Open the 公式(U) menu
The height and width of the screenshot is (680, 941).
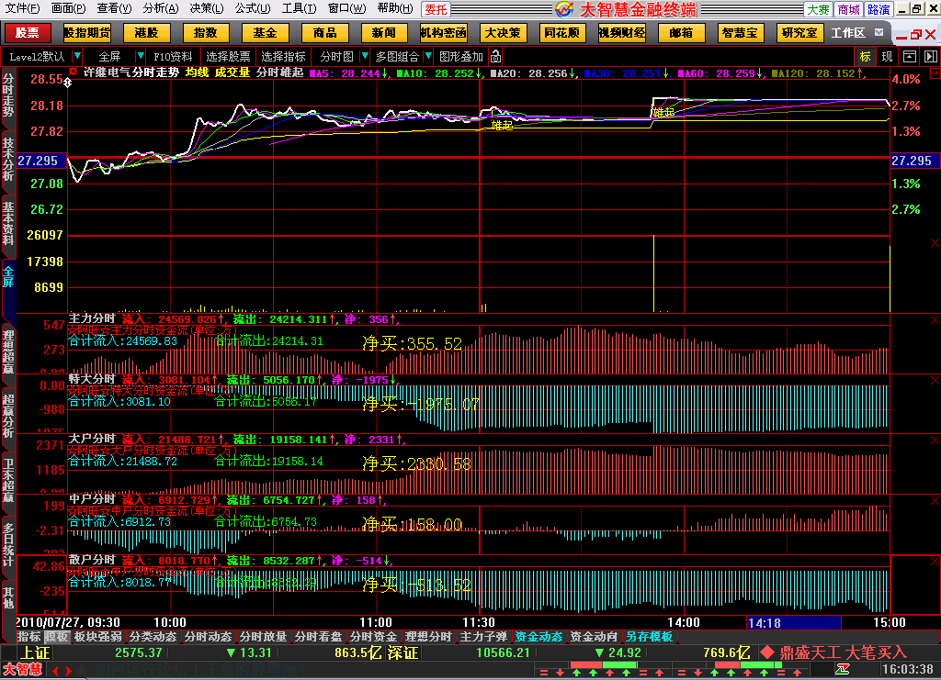point(253,8)
